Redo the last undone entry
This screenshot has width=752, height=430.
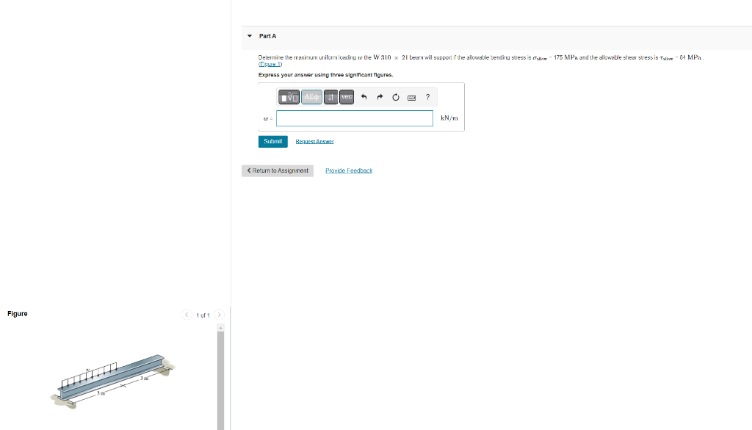click(x=380, y=97)
